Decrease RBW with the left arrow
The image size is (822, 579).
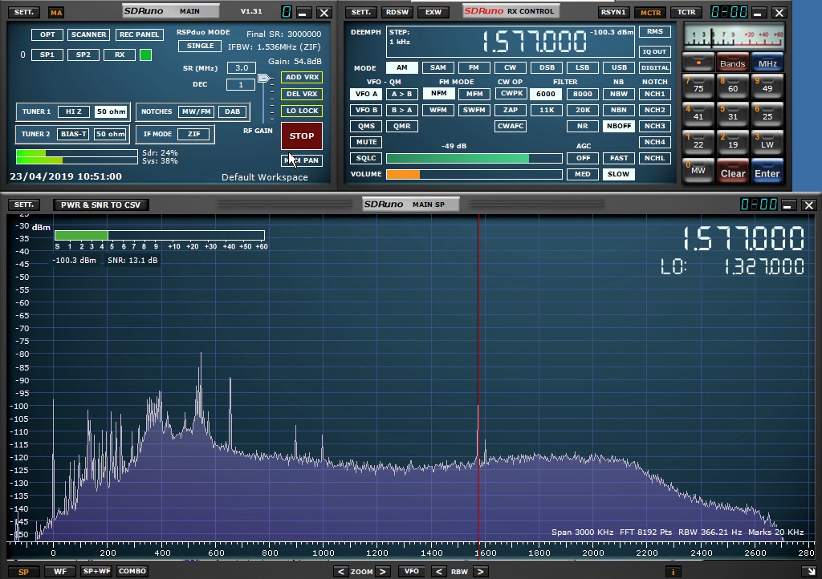click(439, 571)
